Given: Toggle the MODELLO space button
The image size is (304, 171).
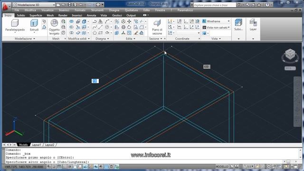Looking at the screenshot, I should tap(222, 167).
